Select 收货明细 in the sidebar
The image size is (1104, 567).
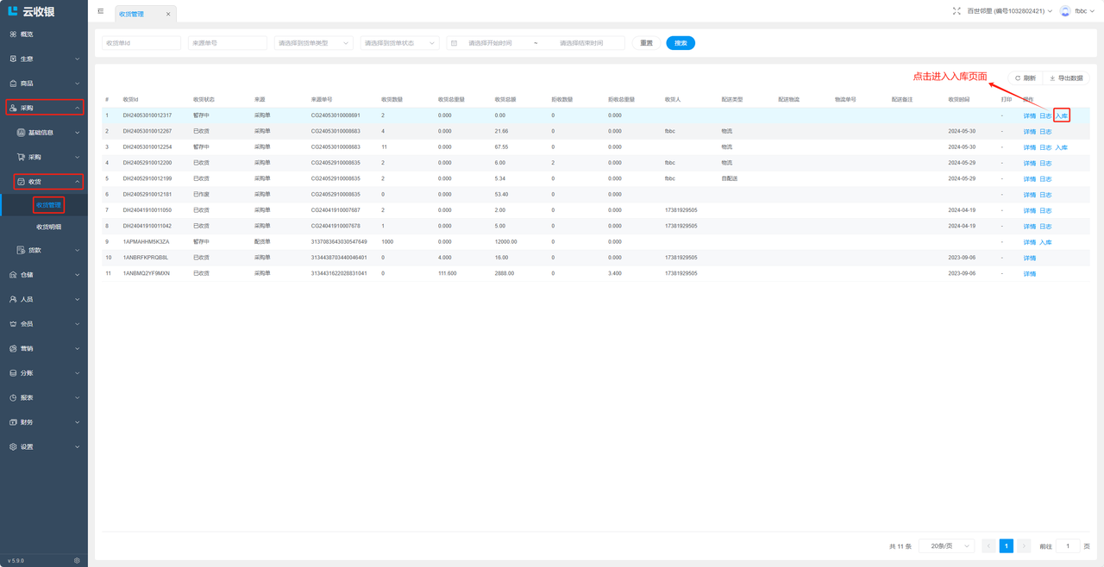48,227
